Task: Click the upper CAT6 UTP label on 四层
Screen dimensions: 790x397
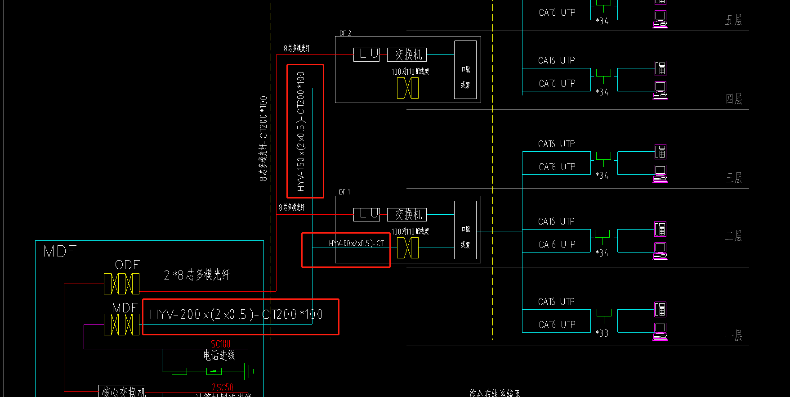Action: [x=557, y=60]
